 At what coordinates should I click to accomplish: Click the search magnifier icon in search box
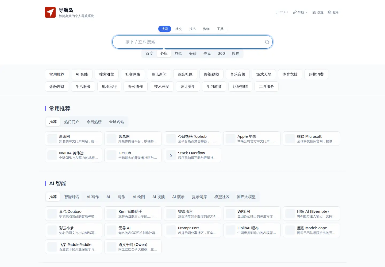pyautogui.click(x=267, y=42)
